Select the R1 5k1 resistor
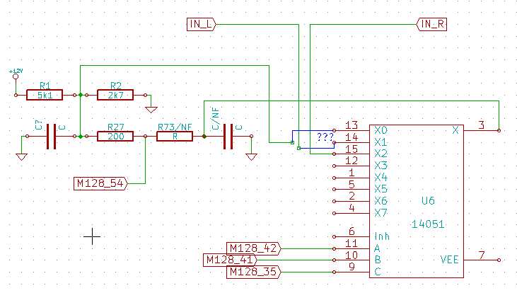Image resolution: width=517 pixels, height=293 pixels. (x=45, y=94)
